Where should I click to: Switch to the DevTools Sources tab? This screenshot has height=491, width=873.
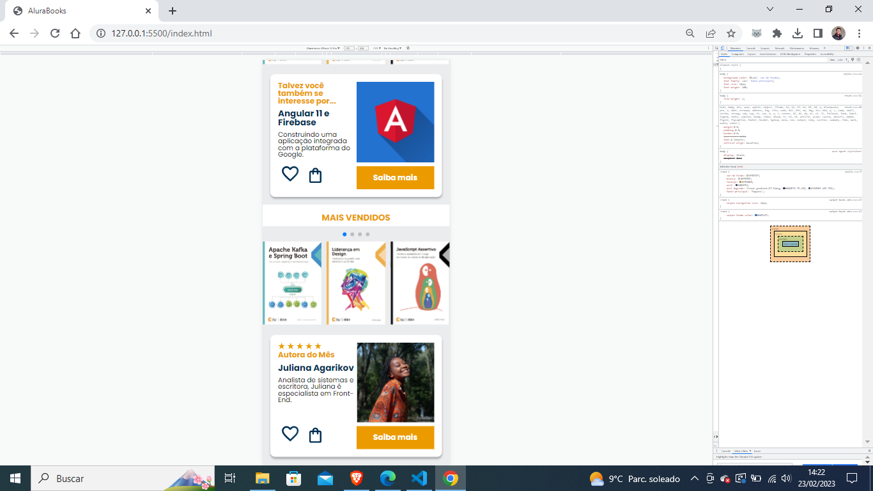click(x=765, y=48)
